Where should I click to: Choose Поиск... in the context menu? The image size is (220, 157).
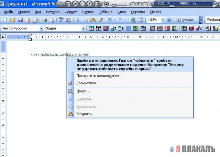pos(130,91)
